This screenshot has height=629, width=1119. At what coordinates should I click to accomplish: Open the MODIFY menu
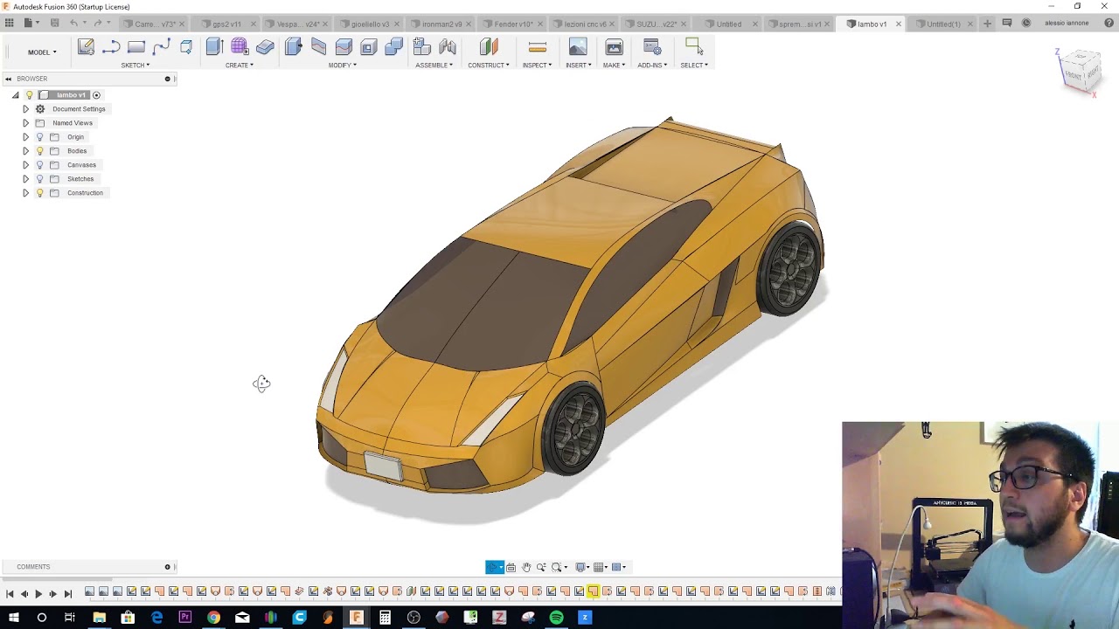coord(343,66)
